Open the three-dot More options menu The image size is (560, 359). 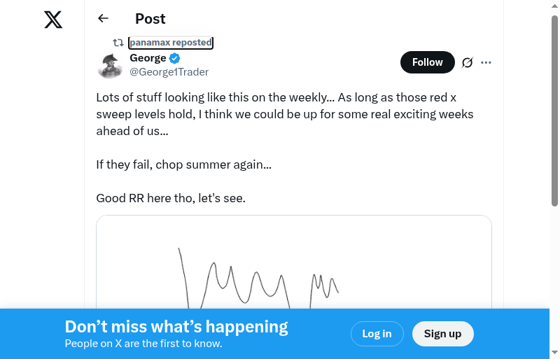click(x=486, y=62)
